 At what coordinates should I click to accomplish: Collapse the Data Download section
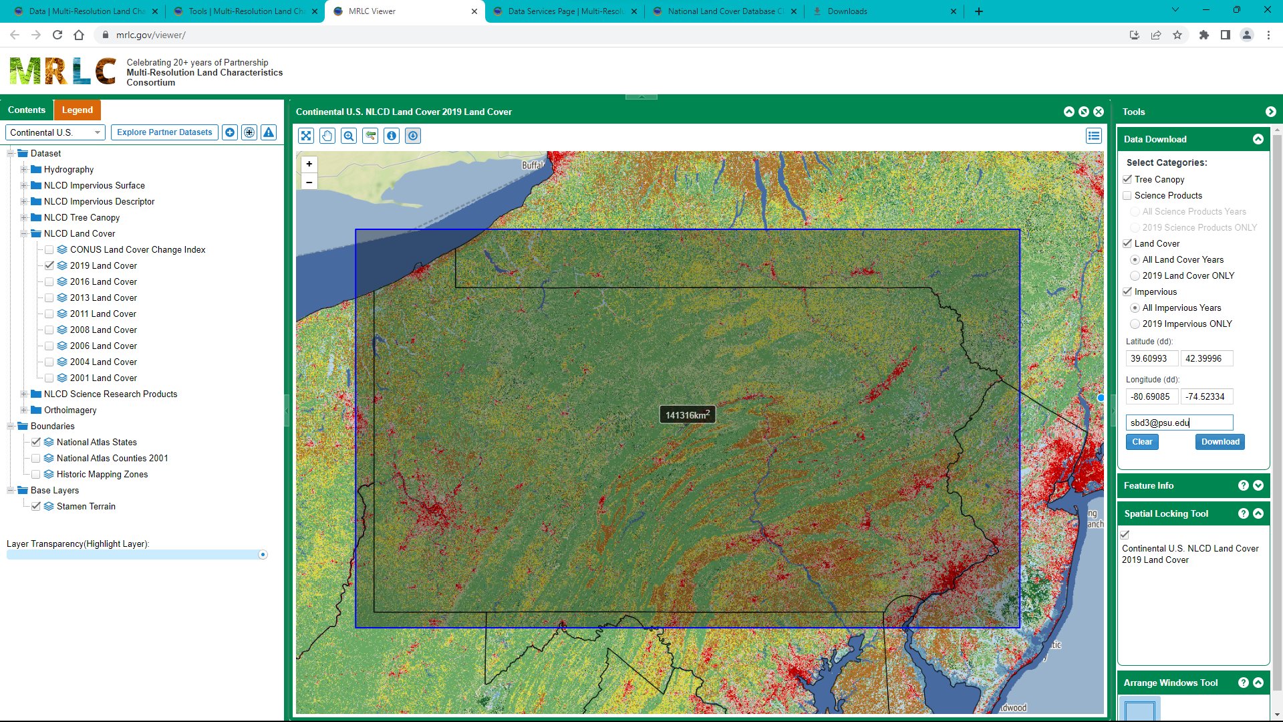pos(1258,139)
